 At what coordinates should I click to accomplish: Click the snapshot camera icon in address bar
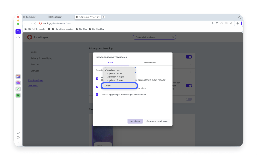212,23
